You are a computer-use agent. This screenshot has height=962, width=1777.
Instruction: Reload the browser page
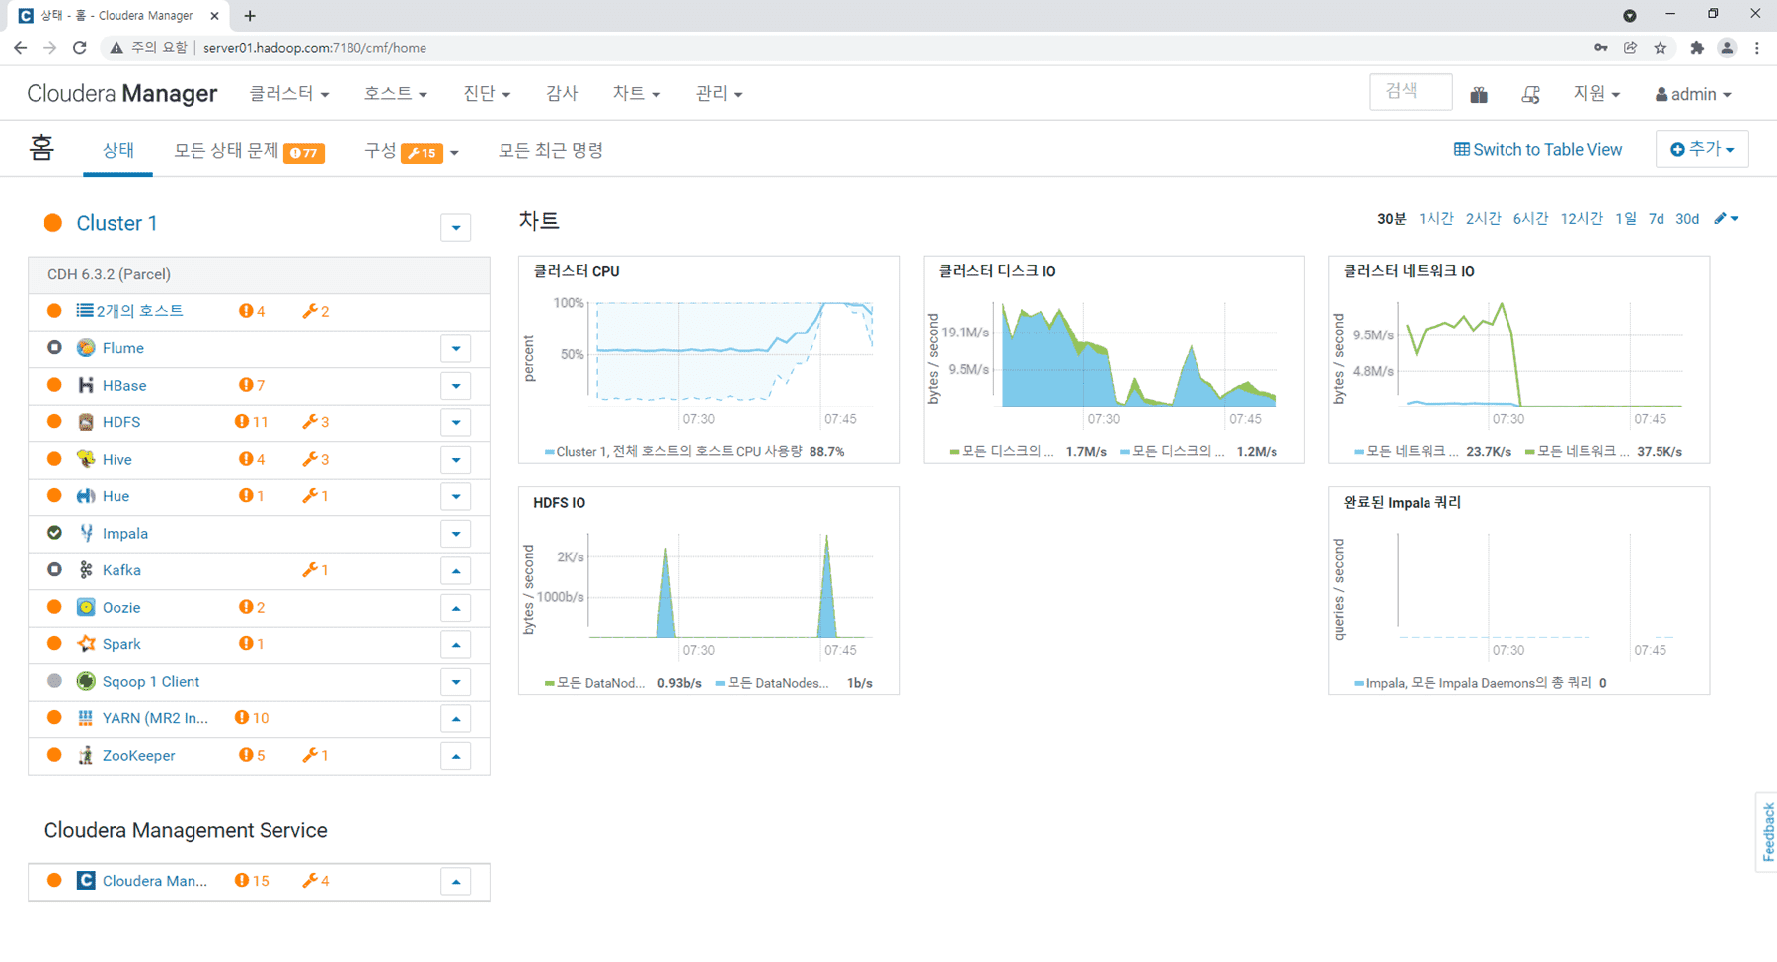[80, 48]
